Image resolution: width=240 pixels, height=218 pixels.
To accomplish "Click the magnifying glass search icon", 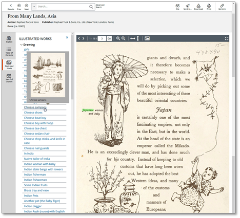I will (91, 7).
